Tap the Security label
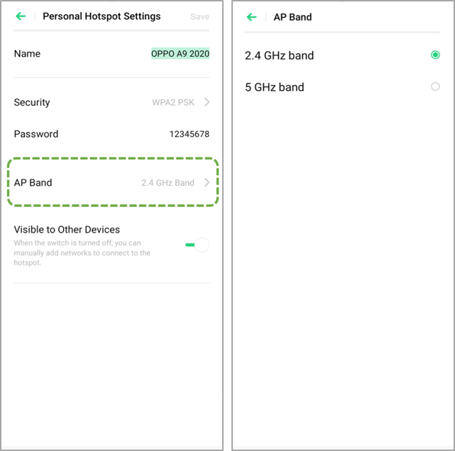This screenshot has height=451, width=455. [x=32, y=102]
